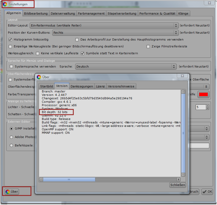Image resolution: width=217 pixels, height=205 pixels.
Task: Click the 'MMAP support: ON' line
Action: tap(56, 133)
